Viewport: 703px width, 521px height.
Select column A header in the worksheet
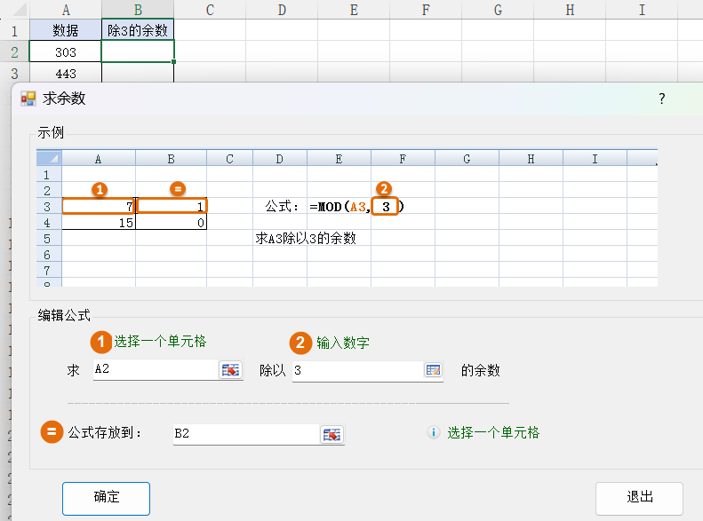[66, 10]
